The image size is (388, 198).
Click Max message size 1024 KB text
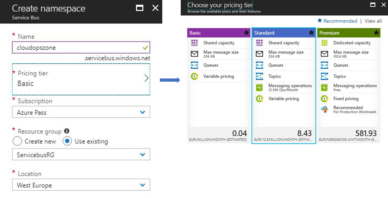pyautogui.click(x=351, y=54)
